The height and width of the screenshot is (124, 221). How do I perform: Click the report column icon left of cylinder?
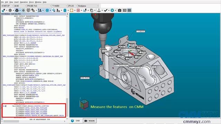tap(58, 10)
